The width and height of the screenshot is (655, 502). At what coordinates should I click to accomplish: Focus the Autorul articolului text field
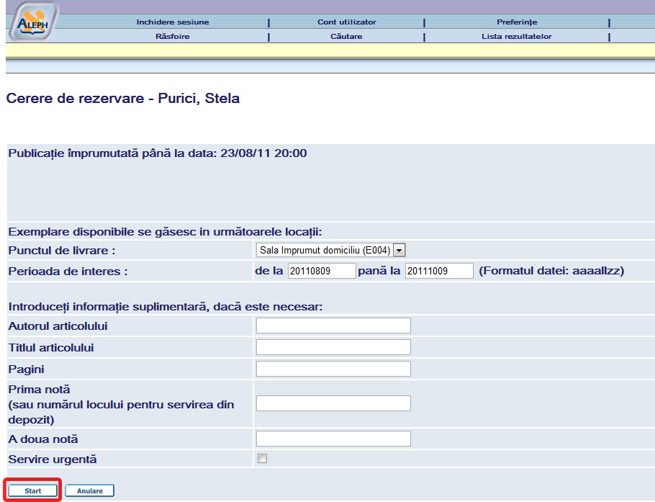(x=333, y=326)
